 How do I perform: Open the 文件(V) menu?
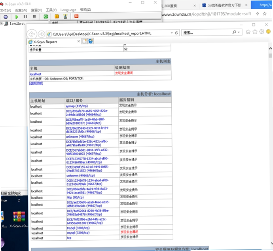tap(6, 10)
